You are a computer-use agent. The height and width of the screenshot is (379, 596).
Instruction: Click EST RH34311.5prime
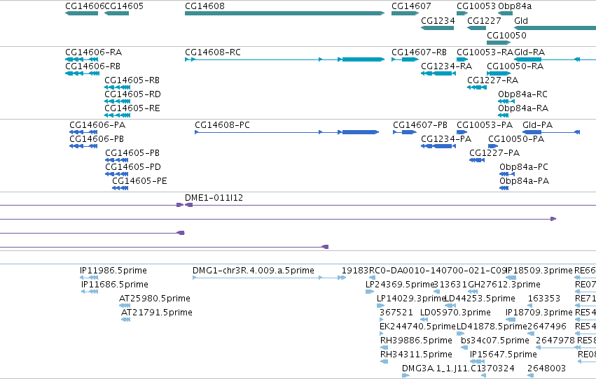pos(384,362)
